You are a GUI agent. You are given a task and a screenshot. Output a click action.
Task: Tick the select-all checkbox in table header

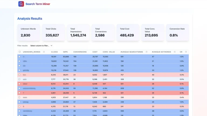pyautogui.click(x=19, y=52)
